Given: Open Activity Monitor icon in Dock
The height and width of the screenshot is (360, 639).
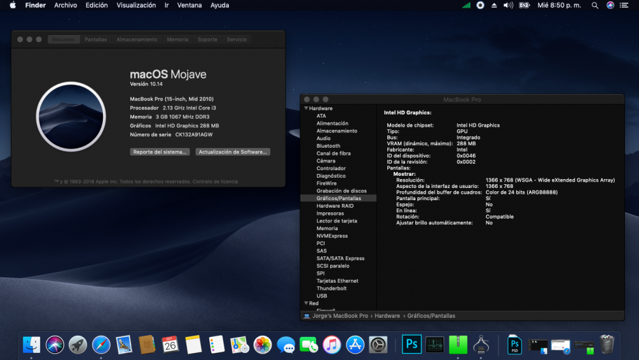Looking at the screenshot, I should [x=435, y=345].
